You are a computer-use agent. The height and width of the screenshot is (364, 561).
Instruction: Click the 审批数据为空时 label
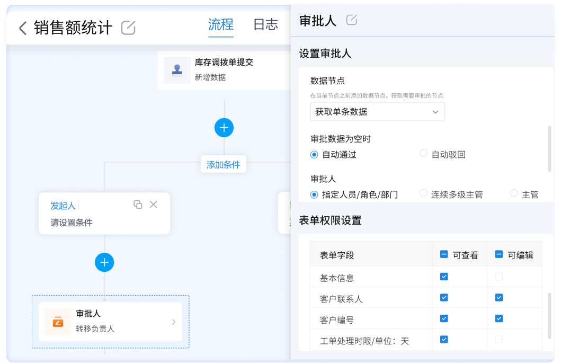click(x=341, y=139)
